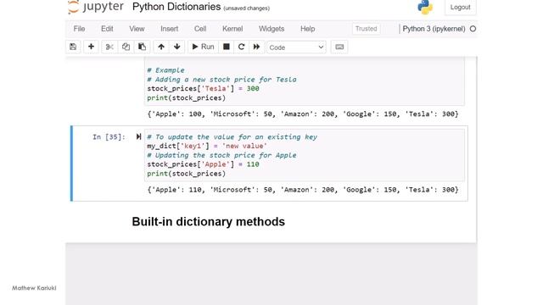The height and width of the screenshot is (305, 543).
Task: Click the (unsaved changes) status text
Action: (247, 8)
